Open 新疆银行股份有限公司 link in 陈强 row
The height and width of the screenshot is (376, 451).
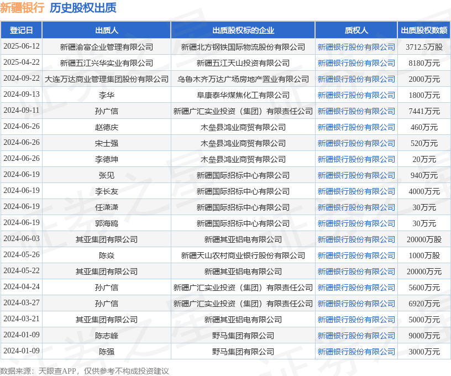coord(356,352)
